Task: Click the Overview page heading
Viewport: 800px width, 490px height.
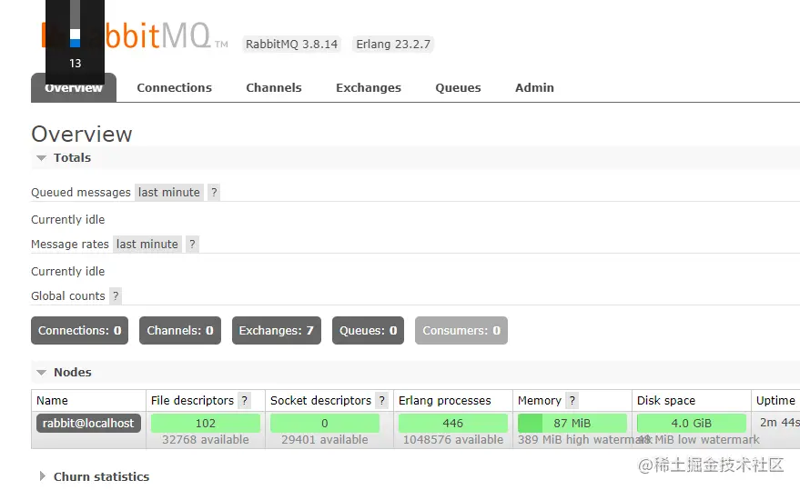Action: (x=82, y=135)
